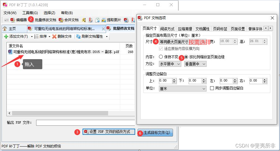
Task: Click green plus 添加文件 icon
Action: pos(6,36)
